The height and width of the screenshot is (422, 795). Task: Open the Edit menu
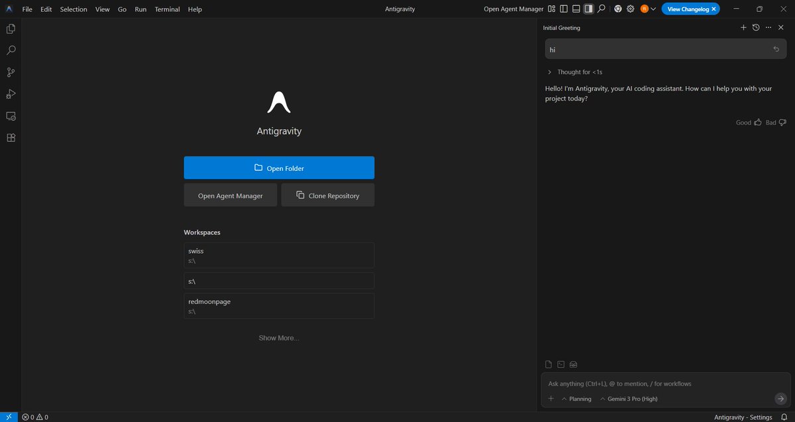[46, 9]
